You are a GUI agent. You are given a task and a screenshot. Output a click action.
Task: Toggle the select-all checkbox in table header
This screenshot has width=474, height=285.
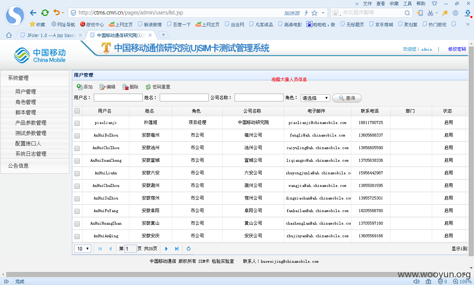click(x=77, y=111)
